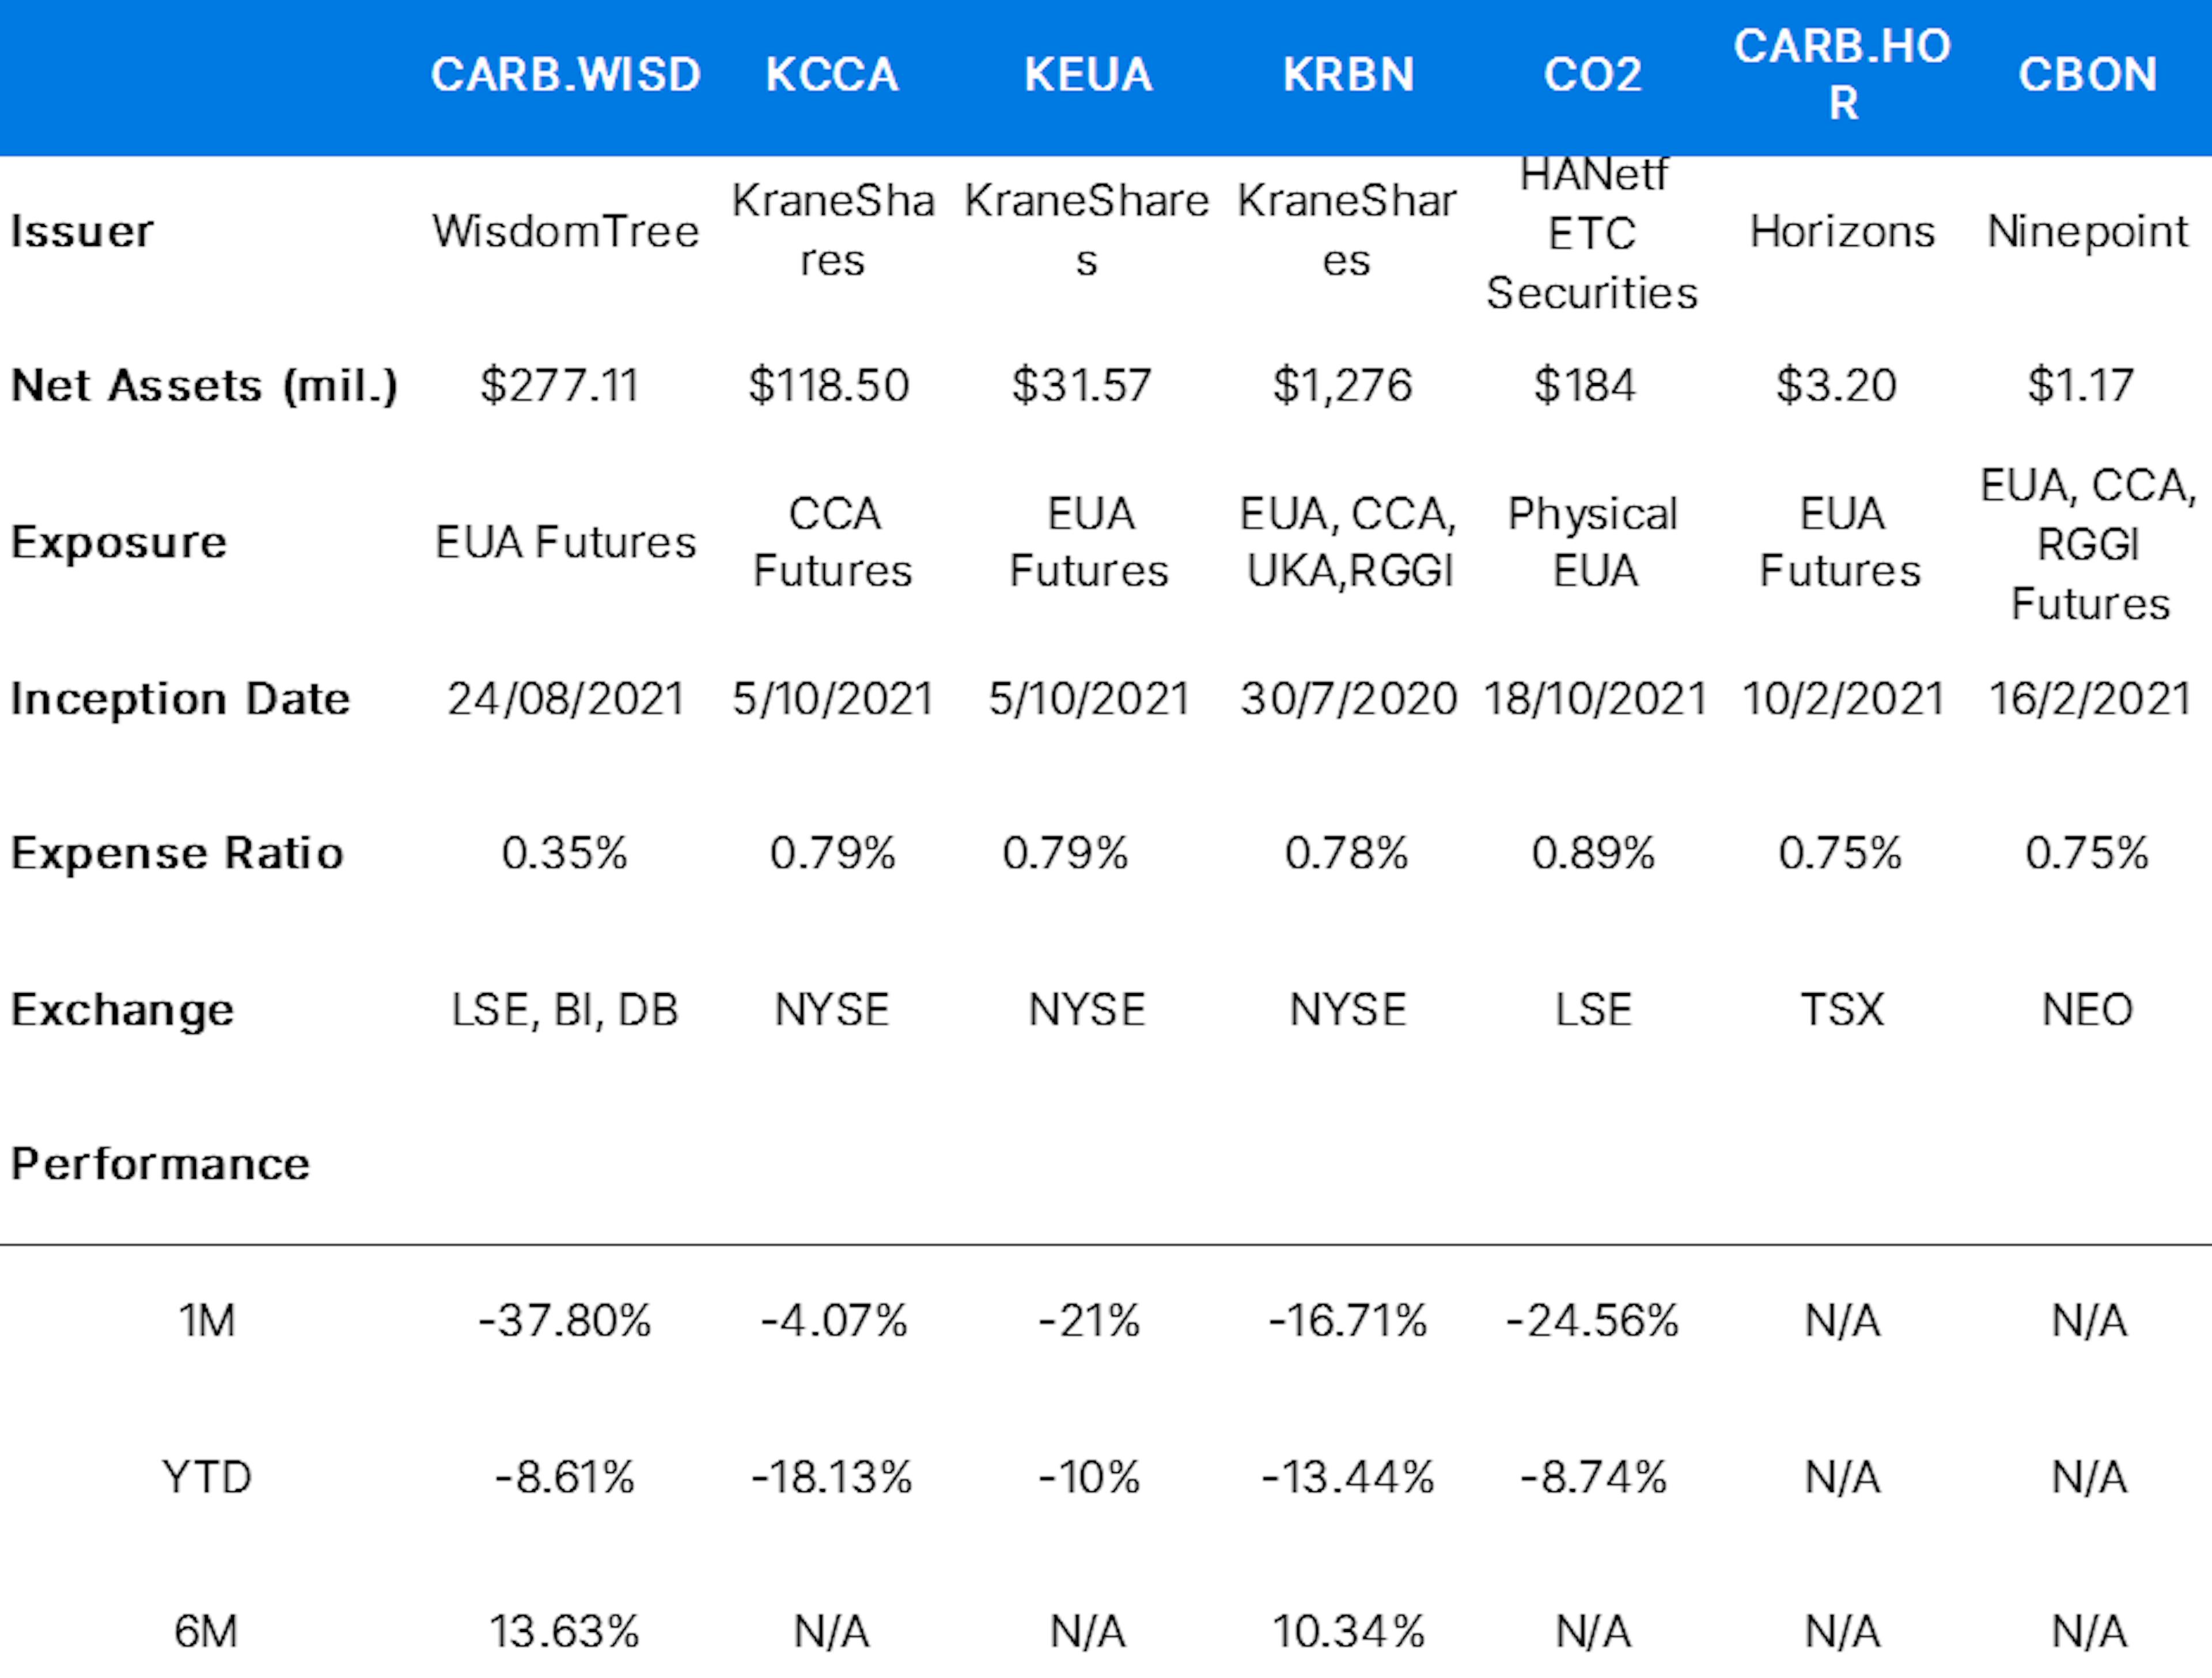Click the 0.89% expense ratio cell
This screenshot has height=1678, width=2212.
click(x=1593, y=854)
